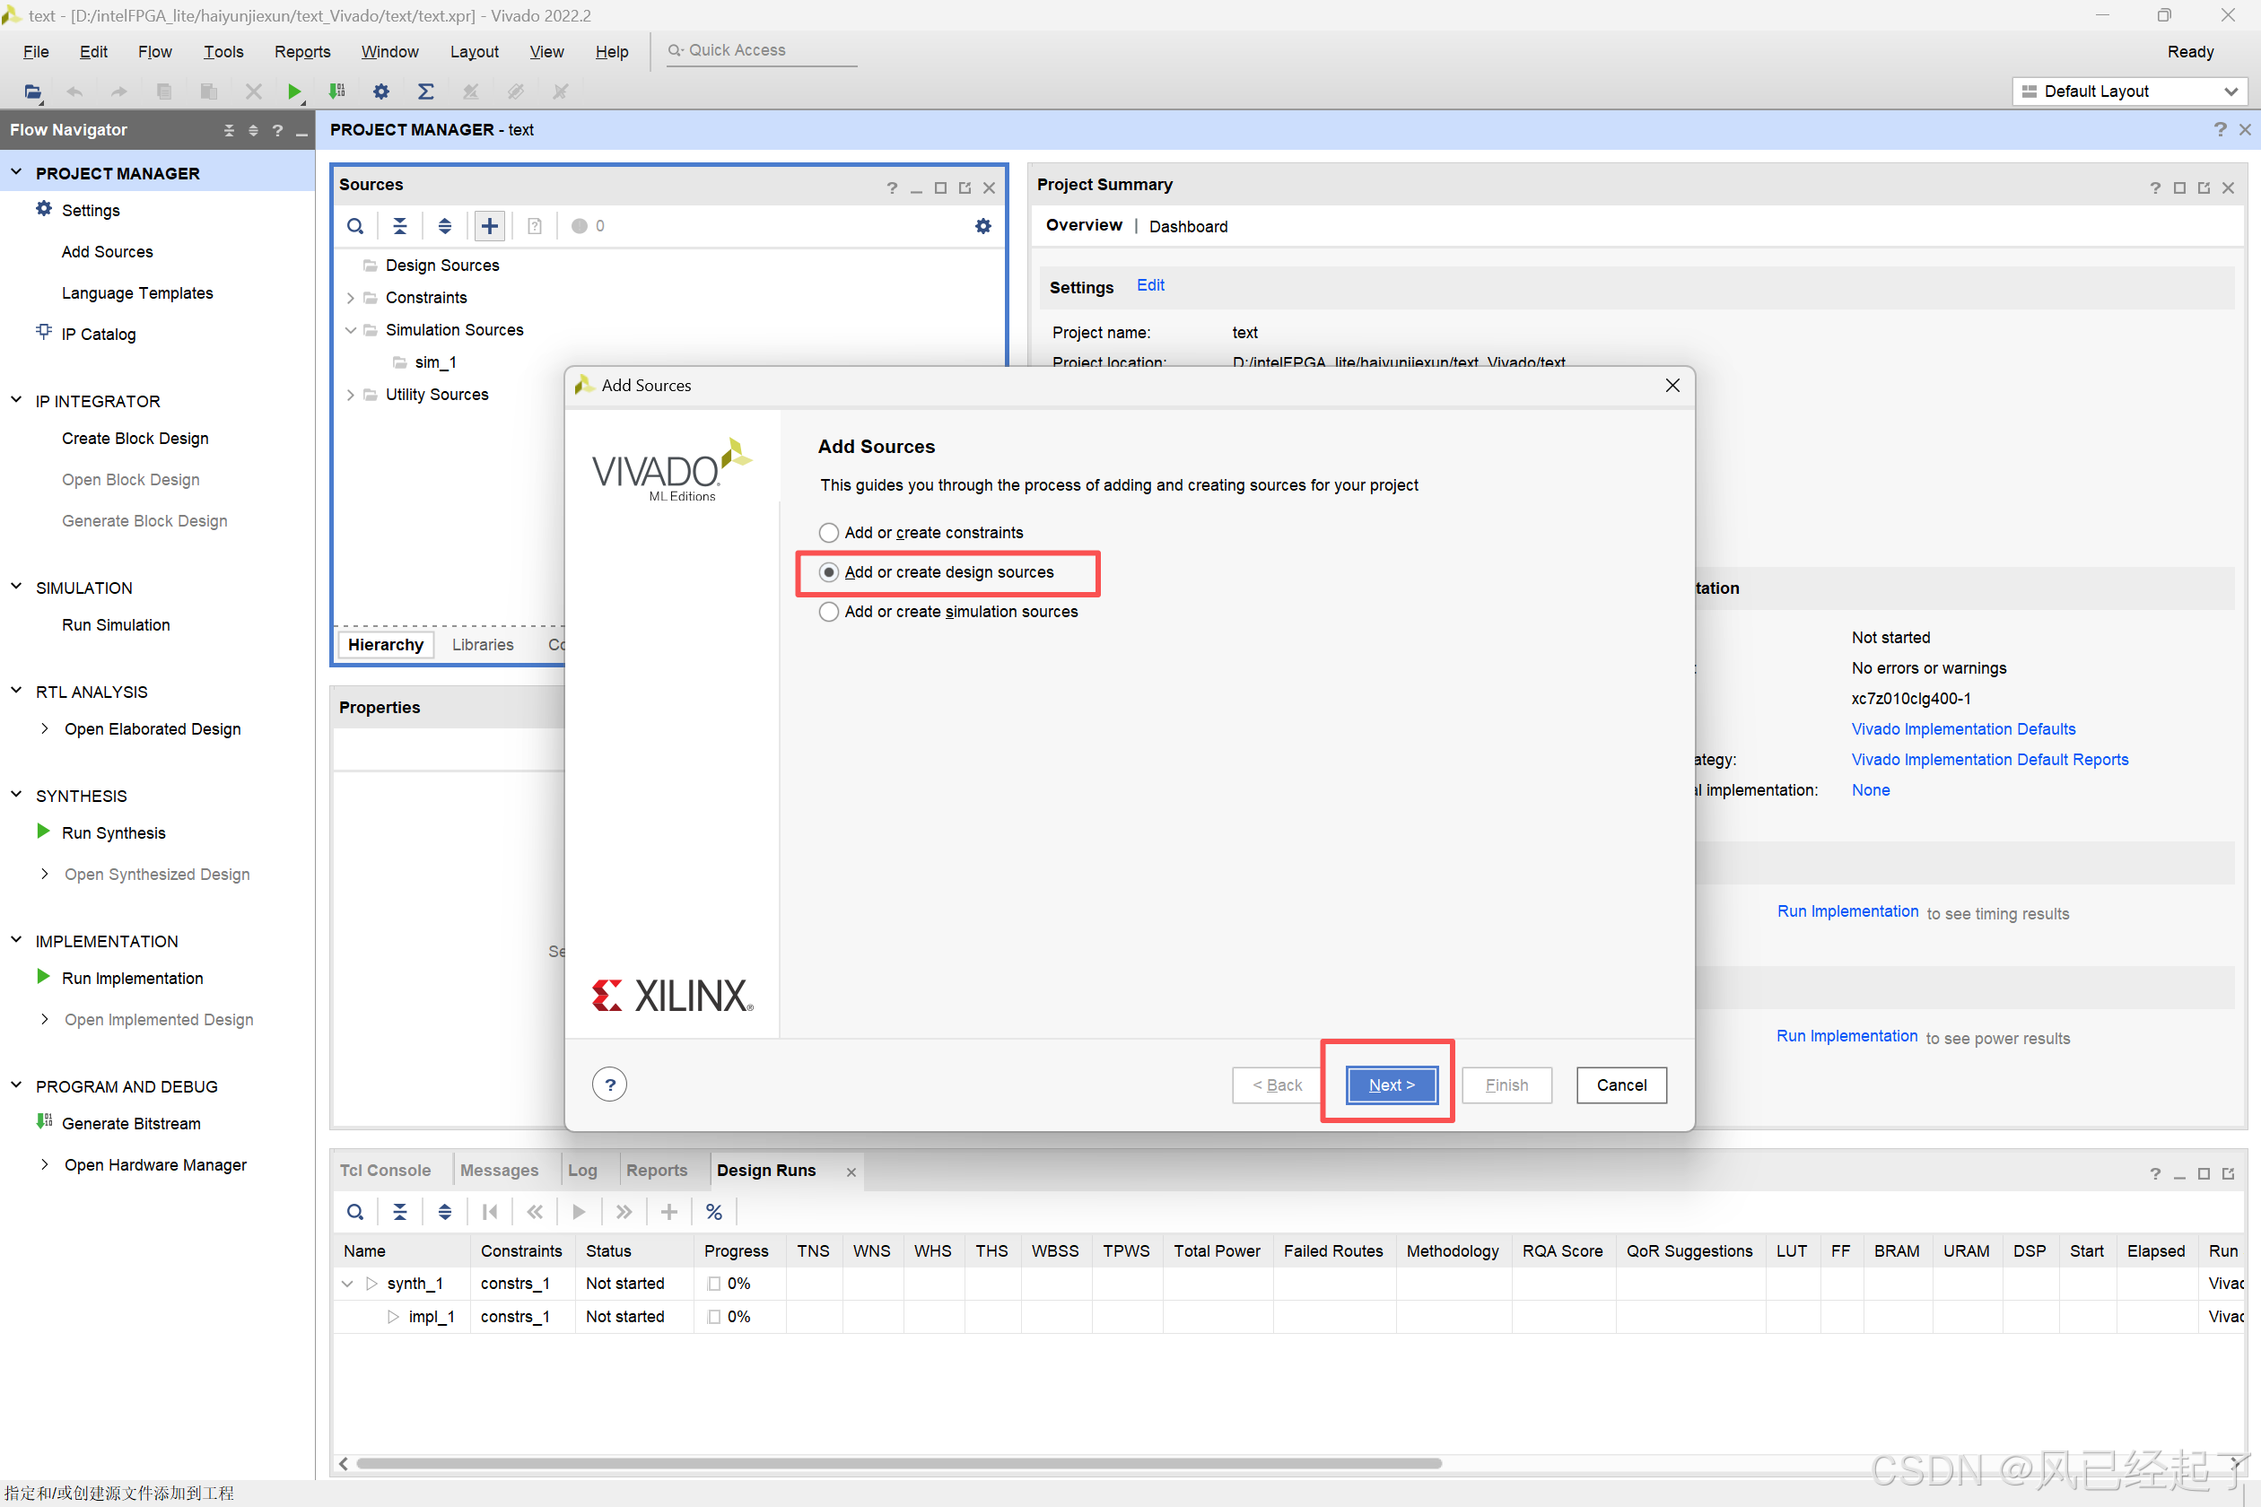The image size is (2261, 1507).
Task: Click the Design Runs horizontal scrollbar
Action: click(898, 1463)
